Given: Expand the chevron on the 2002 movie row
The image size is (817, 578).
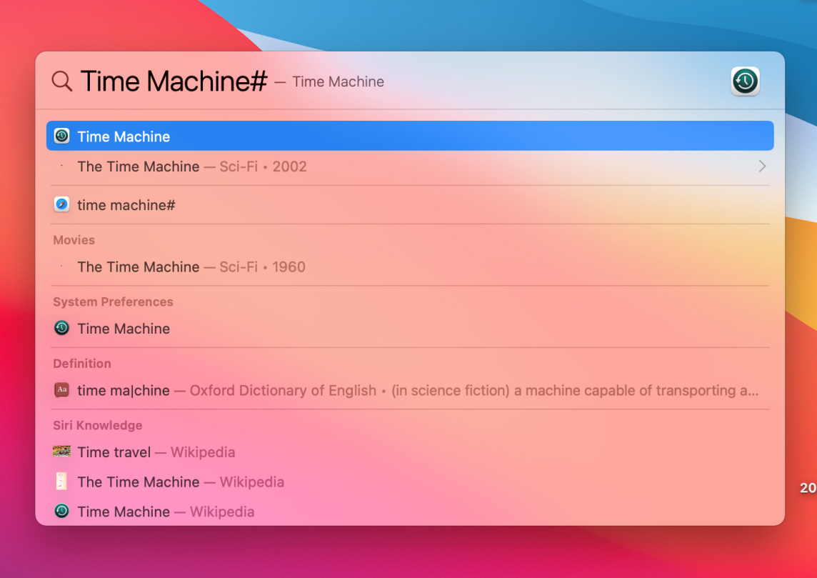Looking at the screenshot, I should pos(762,166).
